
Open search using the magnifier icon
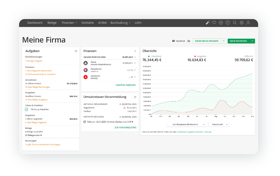235,23
